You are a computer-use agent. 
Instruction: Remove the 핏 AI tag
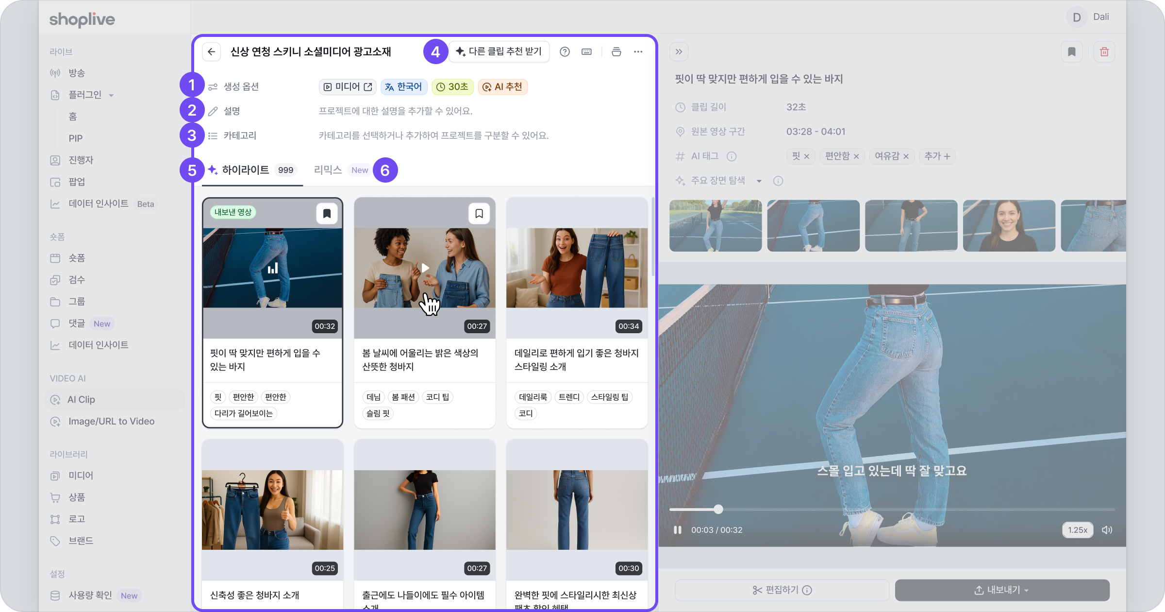point(806,156)
